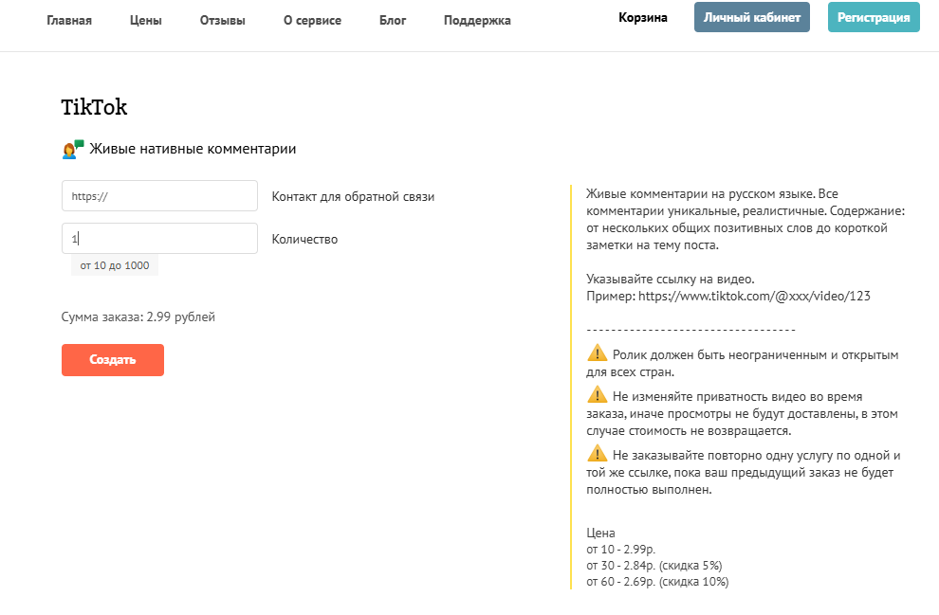Click the Количество label
The image size is (939, 615).
(304, 240)
